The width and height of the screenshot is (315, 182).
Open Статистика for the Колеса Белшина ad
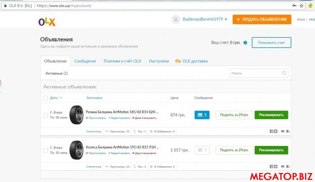94,167
